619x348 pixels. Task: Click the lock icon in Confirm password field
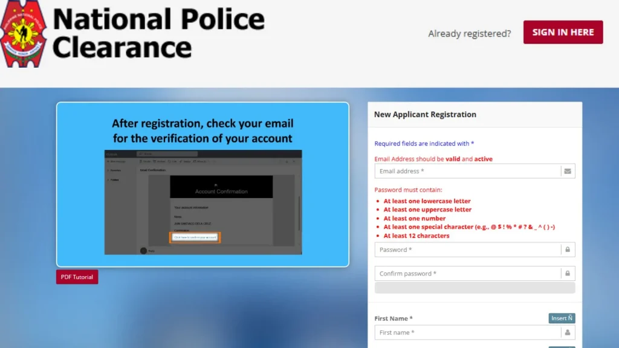point(568,273)
